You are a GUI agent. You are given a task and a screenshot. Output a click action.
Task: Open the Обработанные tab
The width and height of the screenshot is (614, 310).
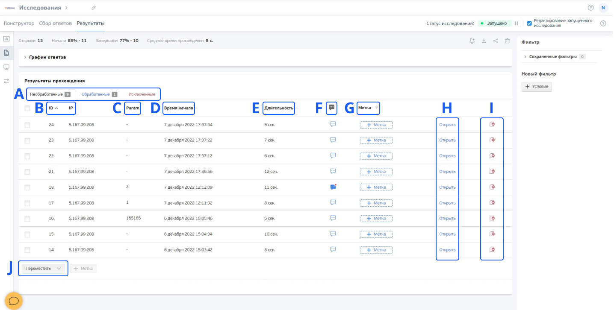99,94
